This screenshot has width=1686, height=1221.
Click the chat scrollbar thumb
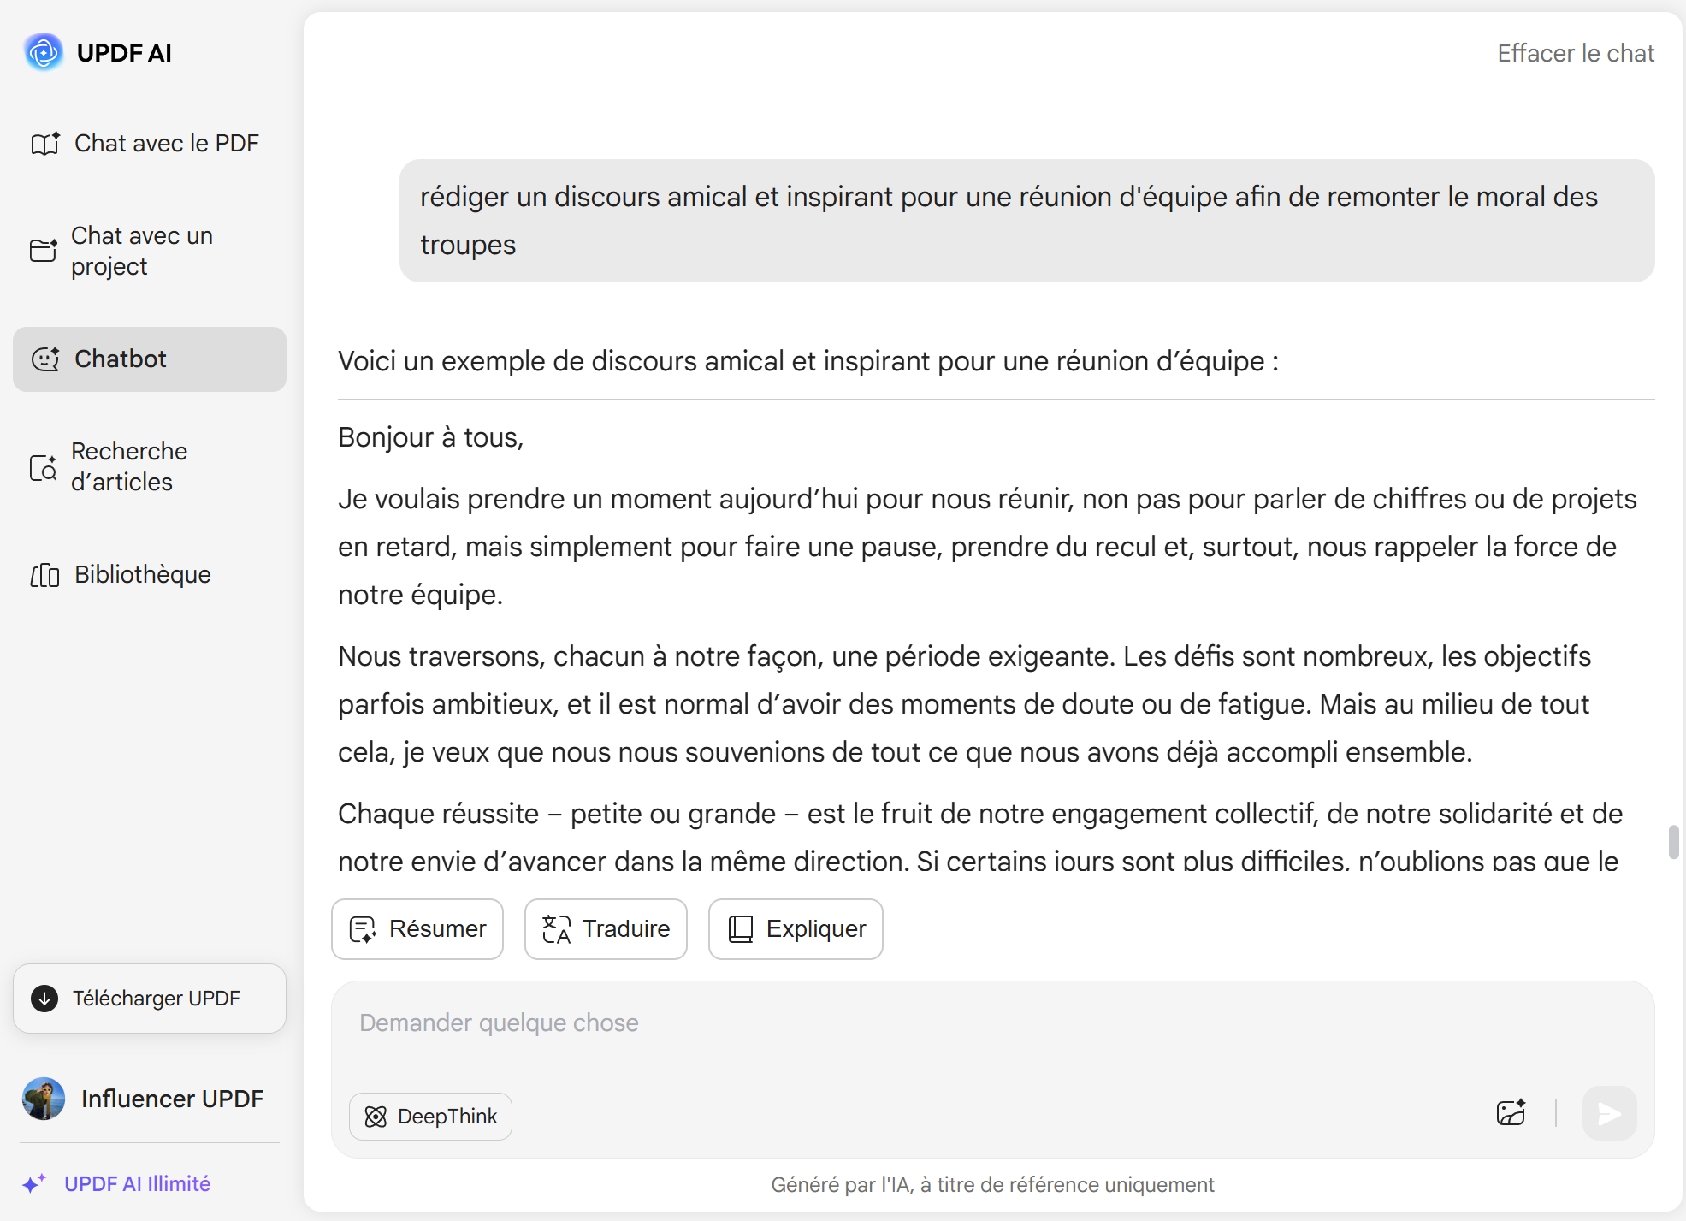click(x=1673, y=842)
